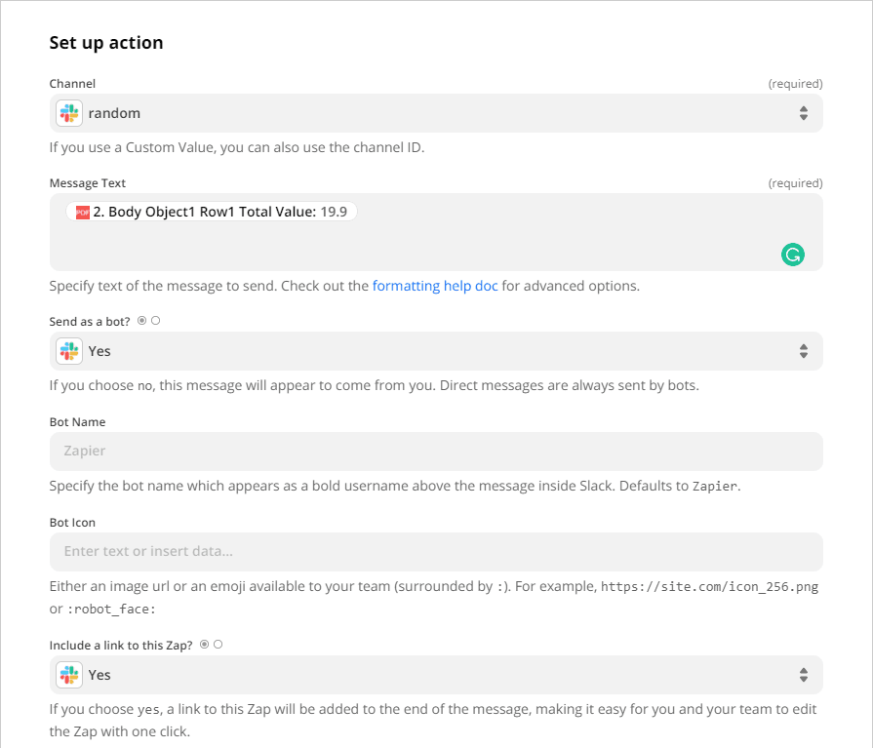Screen dimensions: 873x748
Task: Expand the Channel dropdown arrows
Action: pyautogui.click(x=803, y=113)
